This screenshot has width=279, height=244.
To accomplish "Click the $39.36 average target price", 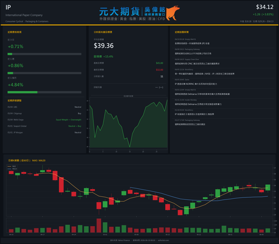I will tap(104, 46).
